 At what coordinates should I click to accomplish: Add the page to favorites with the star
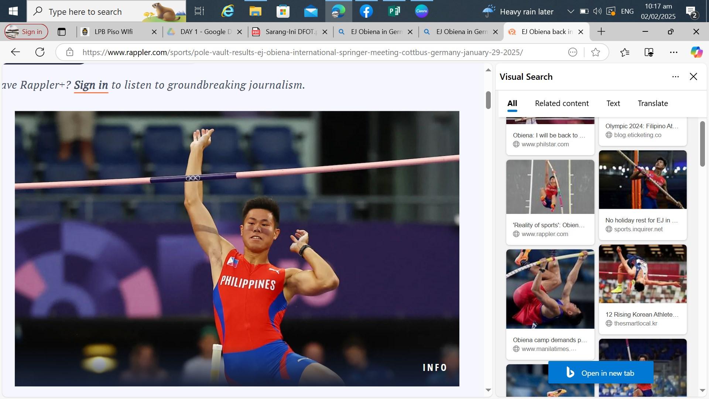pyautogui.click(x=595, y=52)
